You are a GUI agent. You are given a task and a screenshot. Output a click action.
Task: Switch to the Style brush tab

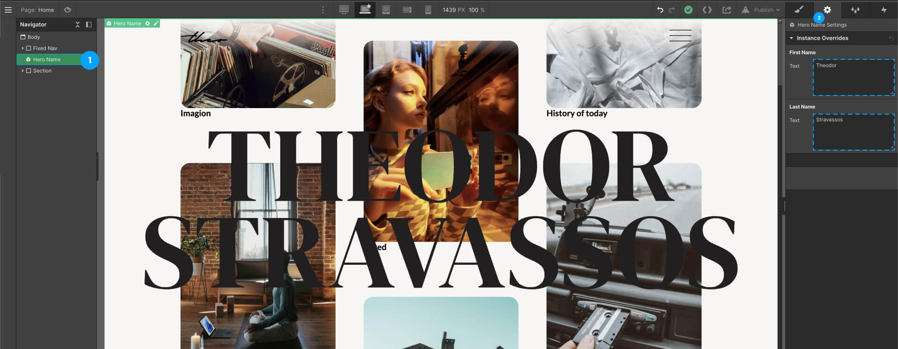(x=799, y=10)
